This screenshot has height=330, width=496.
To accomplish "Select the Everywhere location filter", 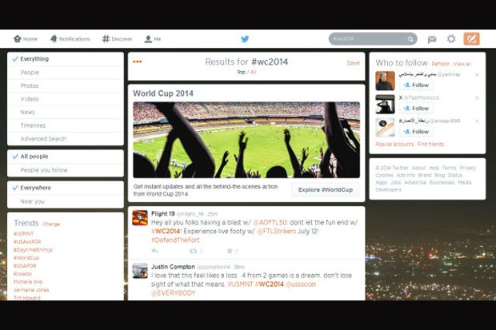I will tap(66, 188).
